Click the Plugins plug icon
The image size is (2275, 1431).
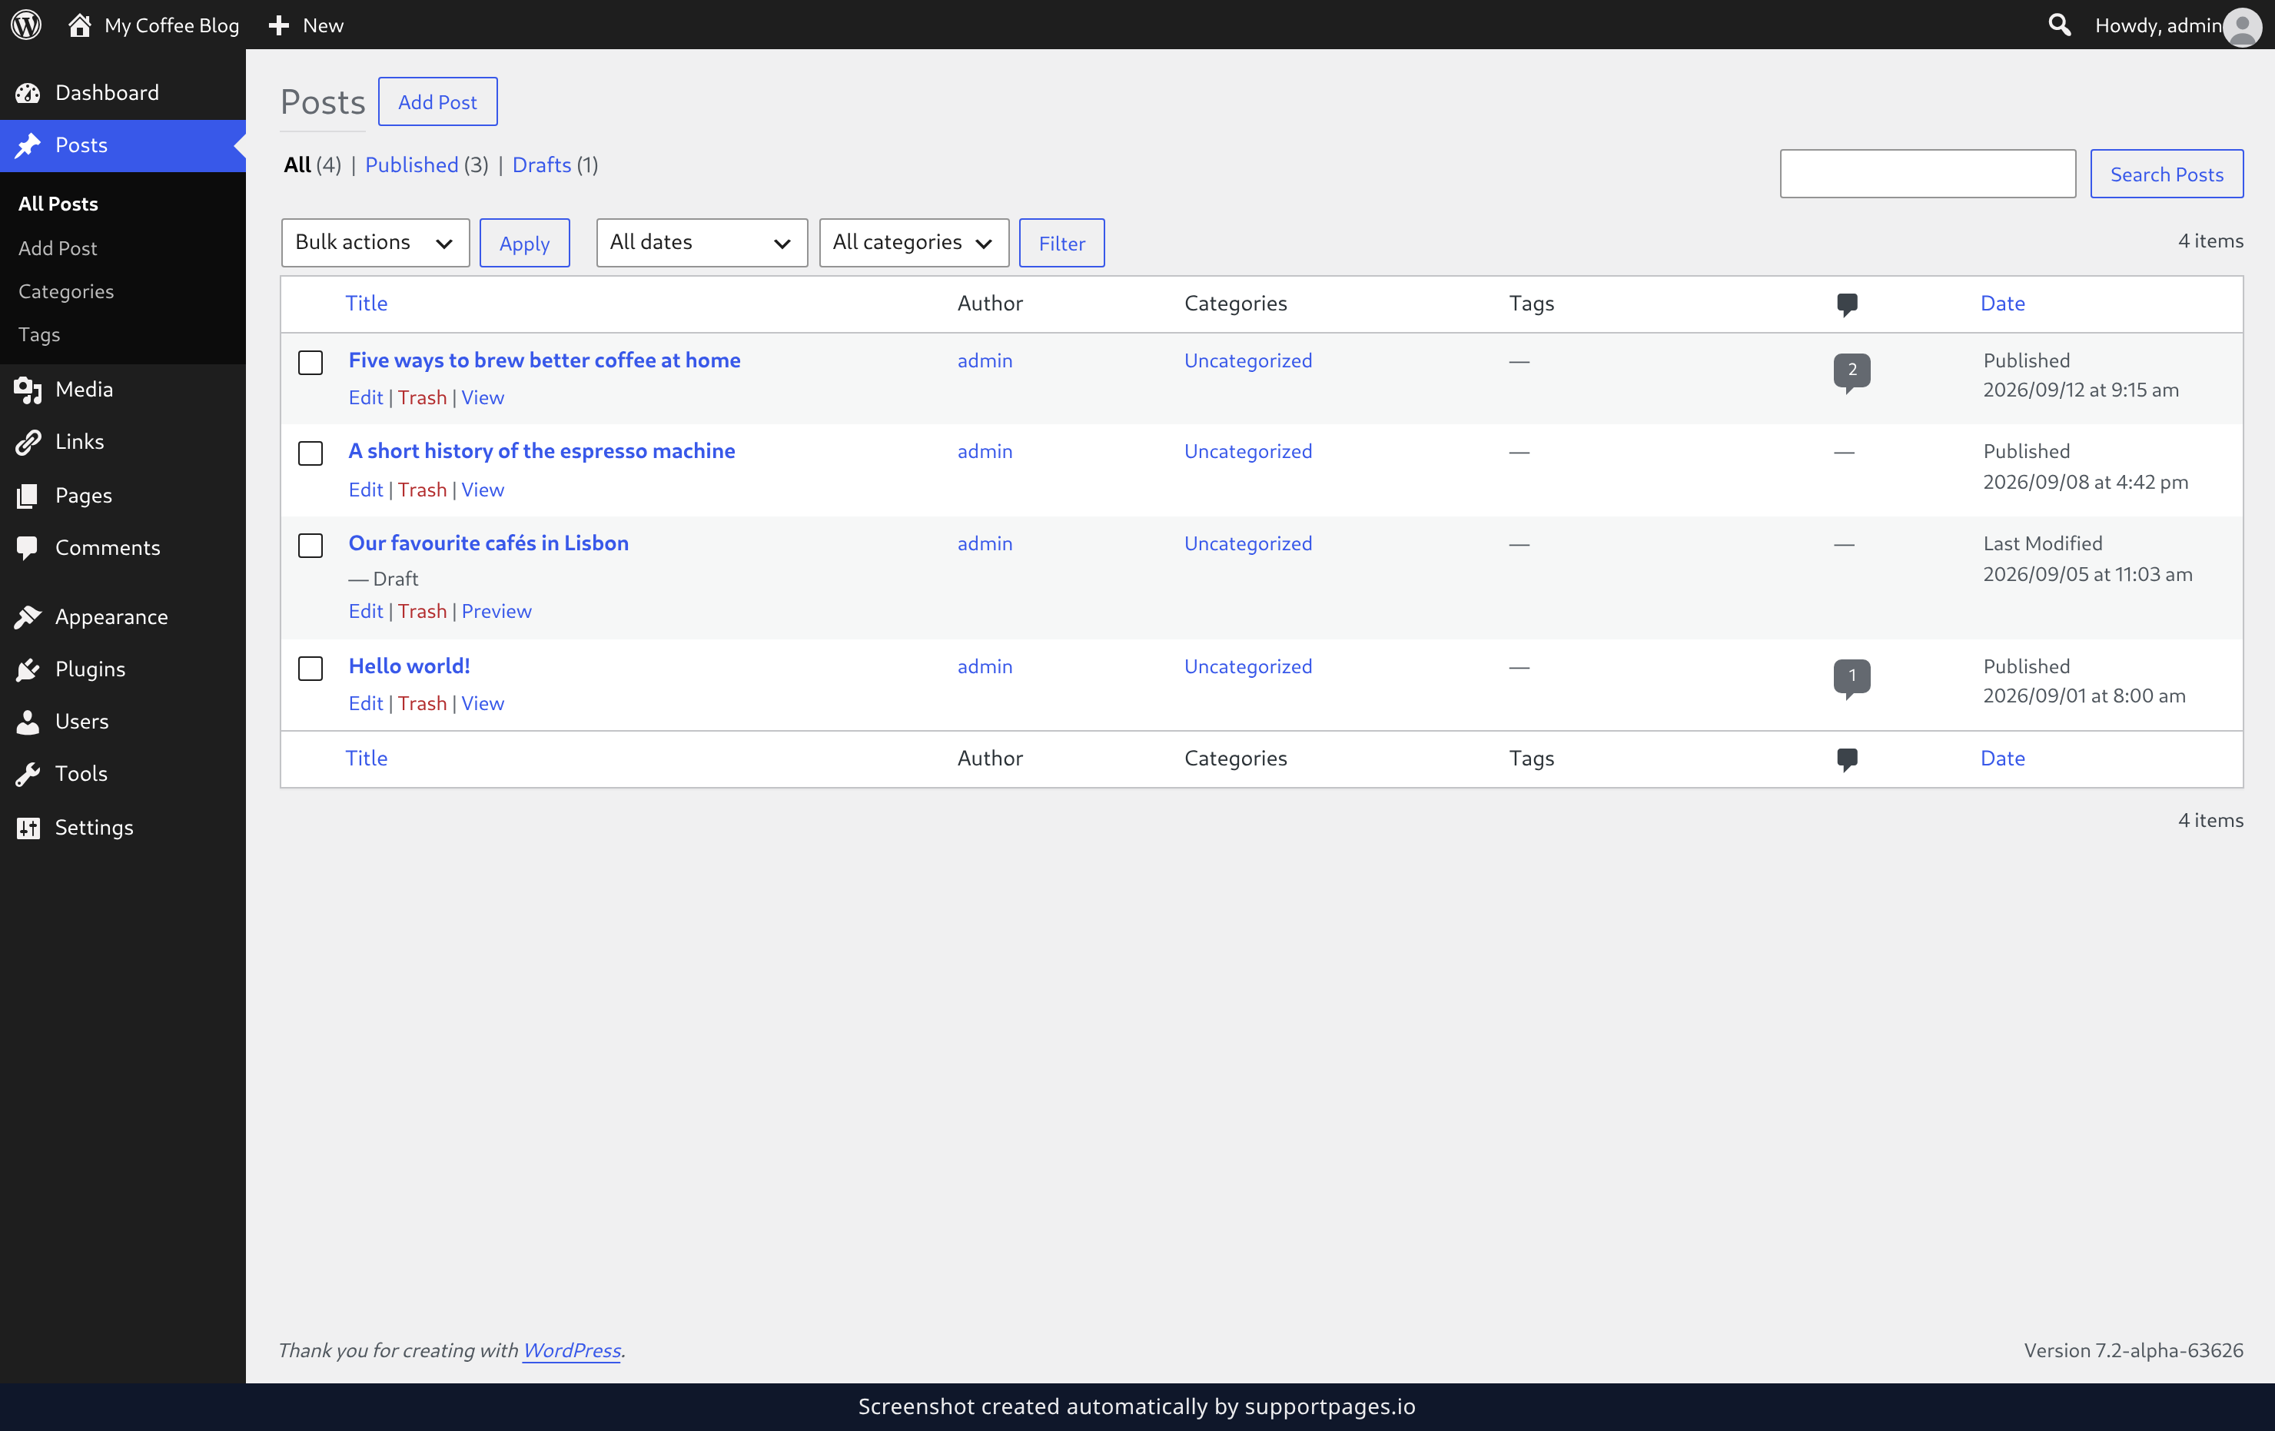click(x=28, y=669)
